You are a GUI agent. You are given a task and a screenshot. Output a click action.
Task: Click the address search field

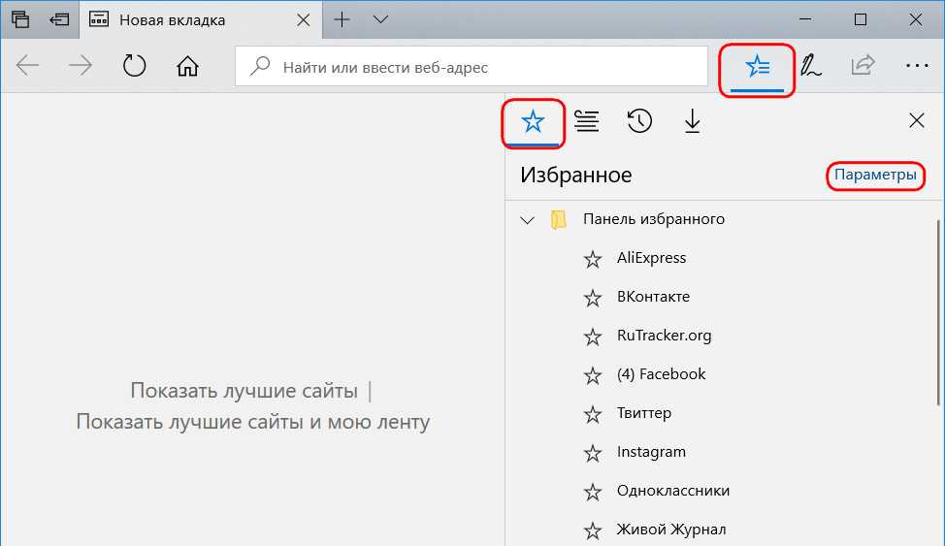coord(485,67)
